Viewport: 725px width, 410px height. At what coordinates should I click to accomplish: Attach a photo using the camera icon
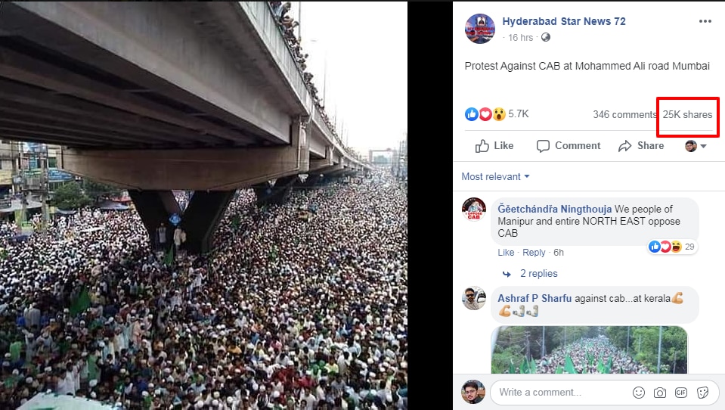[x=660, y=393]
